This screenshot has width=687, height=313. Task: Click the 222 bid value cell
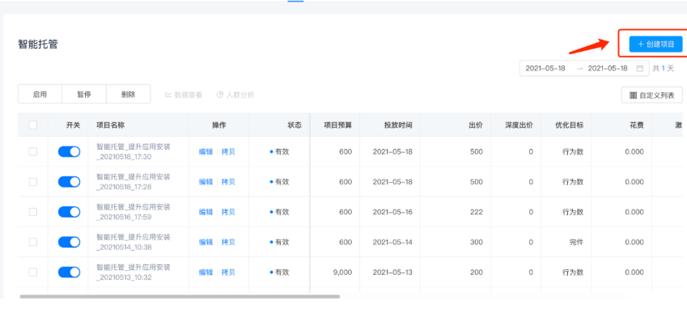coord(477,212)
